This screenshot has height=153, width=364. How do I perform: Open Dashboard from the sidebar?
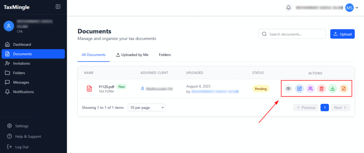22,45
